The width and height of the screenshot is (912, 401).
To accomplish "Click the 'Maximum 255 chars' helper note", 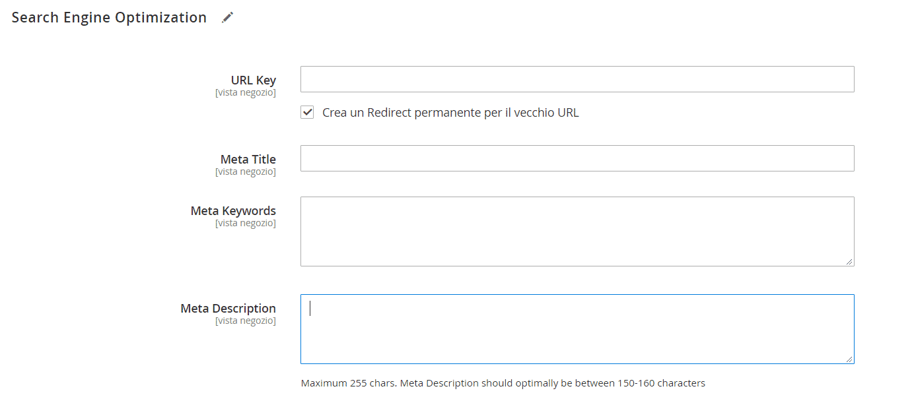I will coord(503,383).
